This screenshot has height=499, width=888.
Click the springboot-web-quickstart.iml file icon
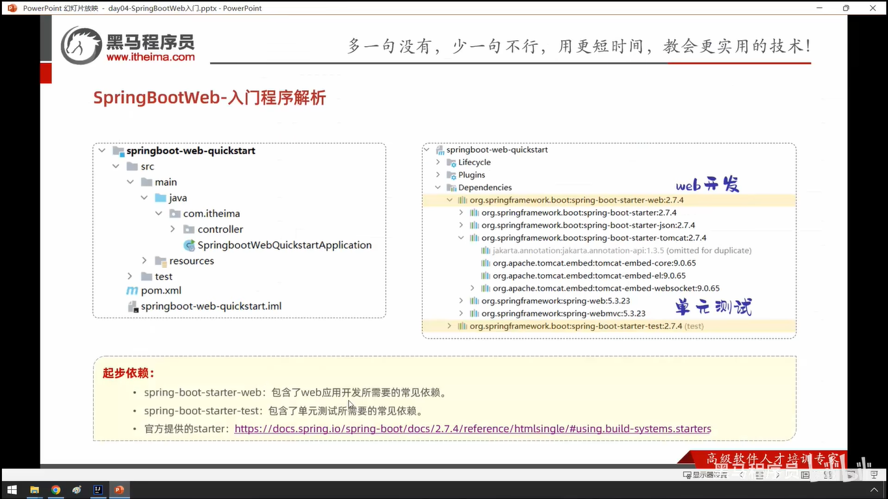tap(133, 306)
